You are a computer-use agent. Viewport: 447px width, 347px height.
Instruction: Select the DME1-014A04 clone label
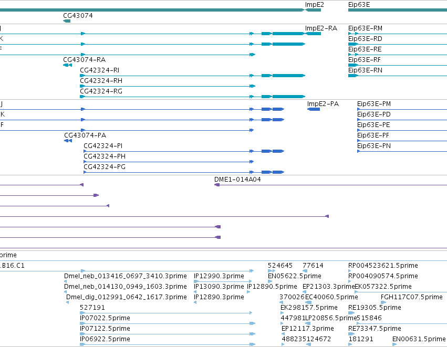237,180
